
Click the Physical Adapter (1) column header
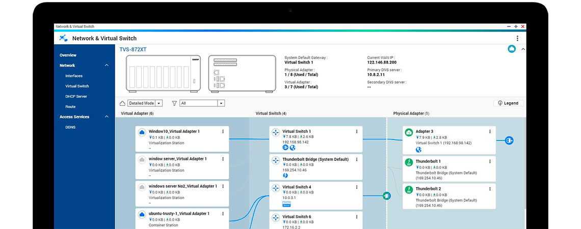click(x=411, y=113)
